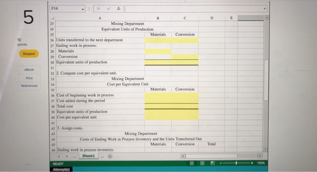Select row 26 header
The image size is (317, 172).
coord(53,40)
